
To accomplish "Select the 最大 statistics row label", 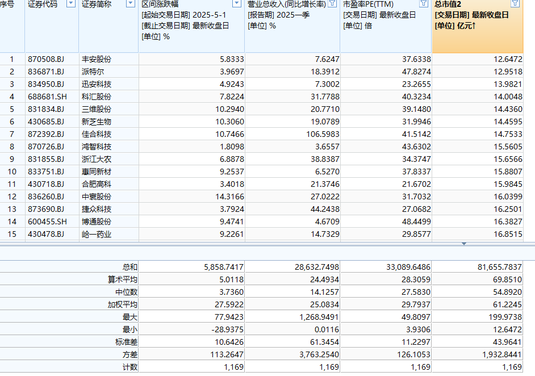I will coord(130,317).
